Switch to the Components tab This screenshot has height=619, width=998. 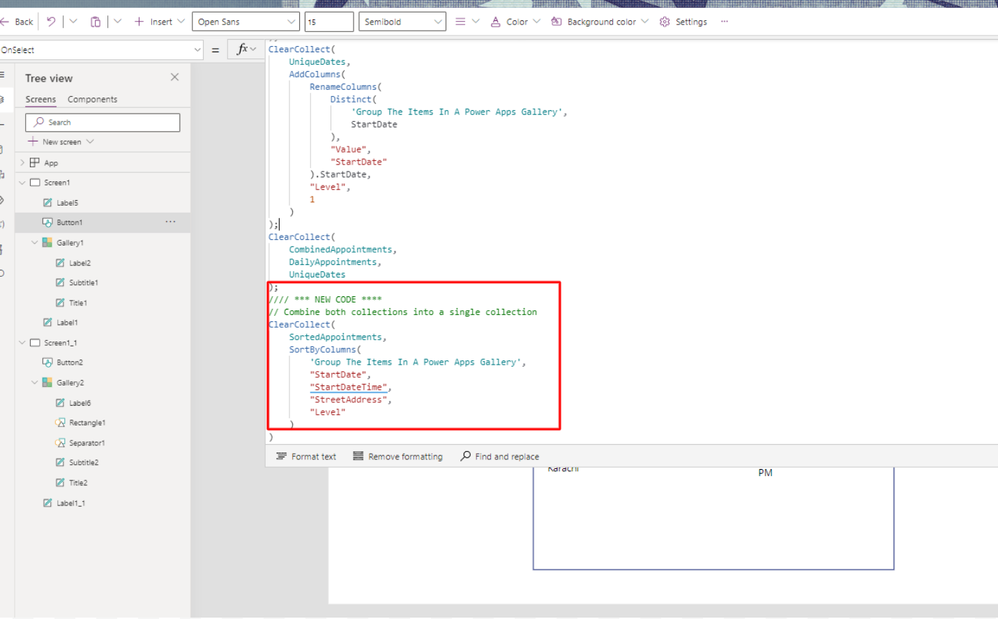coord(92,99)
